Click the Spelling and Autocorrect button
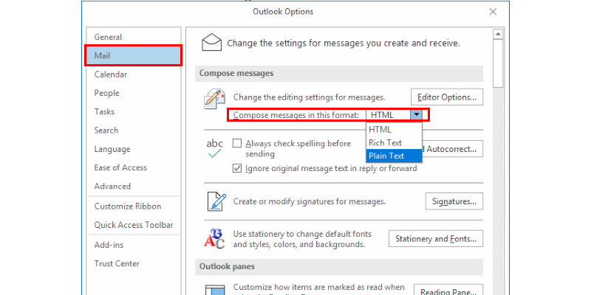 pos(452,149)
